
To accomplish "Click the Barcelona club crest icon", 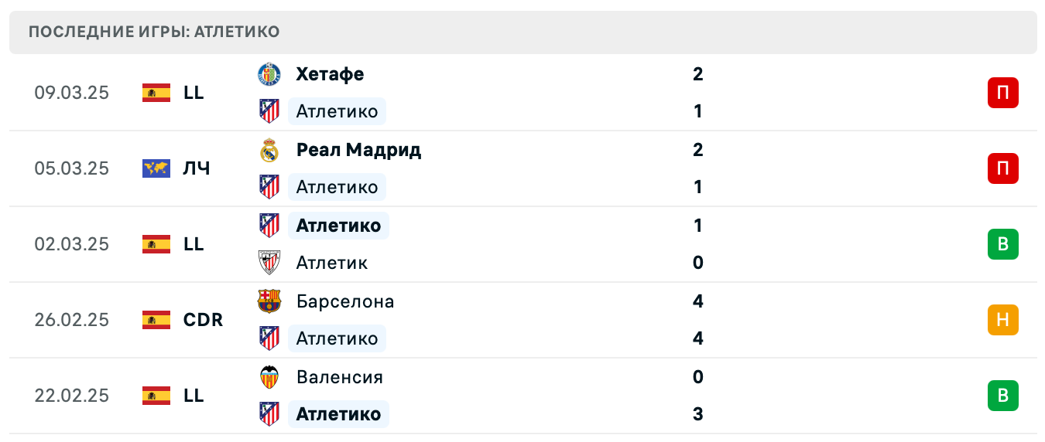I will click(269, 301).
